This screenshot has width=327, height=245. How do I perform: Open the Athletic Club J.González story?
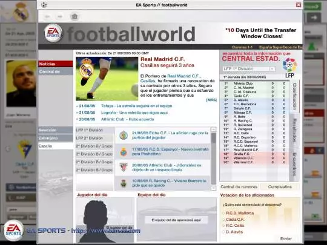coord(167,168)
